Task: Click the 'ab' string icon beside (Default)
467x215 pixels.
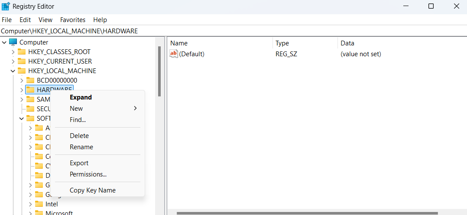Action: tap(173, 54)
